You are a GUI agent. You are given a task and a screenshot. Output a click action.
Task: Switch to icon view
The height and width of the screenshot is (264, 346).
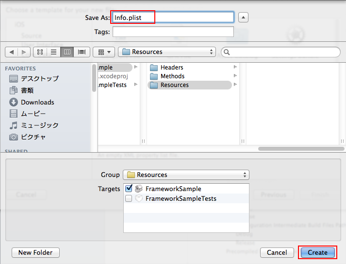(40, 52)
